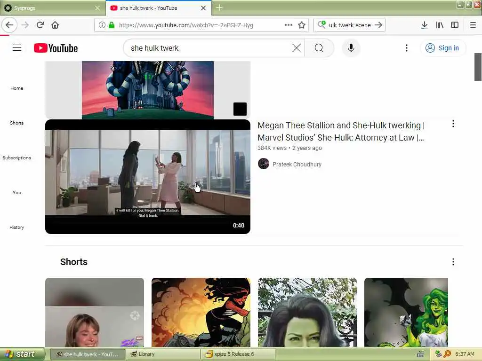Viewport: 482px width, 361px height.
Task: Reload the current YouTube page
Action: click(40, 25)
